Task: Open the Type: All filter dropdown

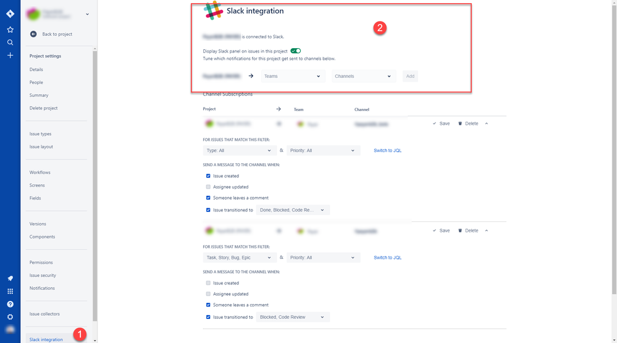Action: pyautogui.click(x=239, y=150)
